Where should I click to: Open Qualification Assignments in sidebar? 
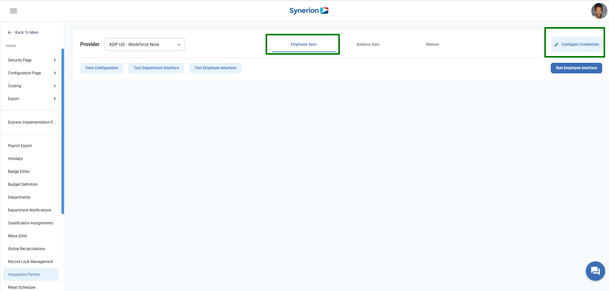pos(31,223)
